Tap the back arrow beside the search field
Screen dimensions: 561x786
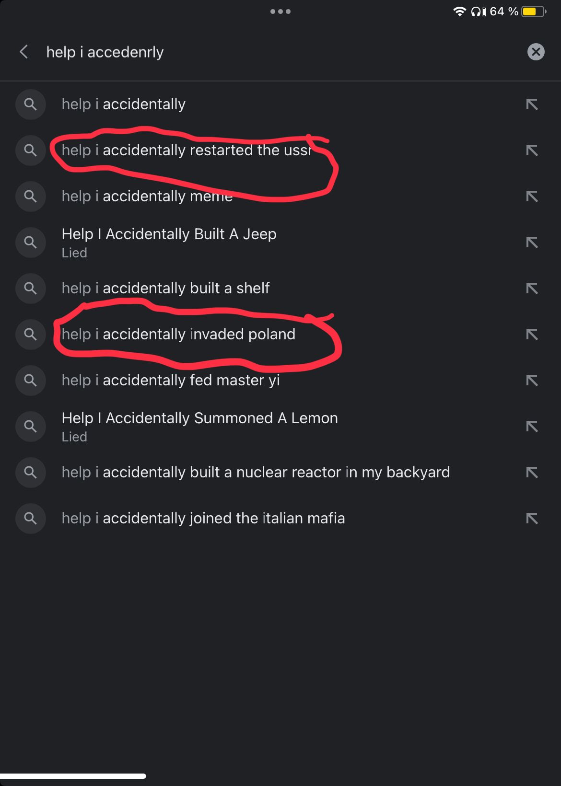23,52
